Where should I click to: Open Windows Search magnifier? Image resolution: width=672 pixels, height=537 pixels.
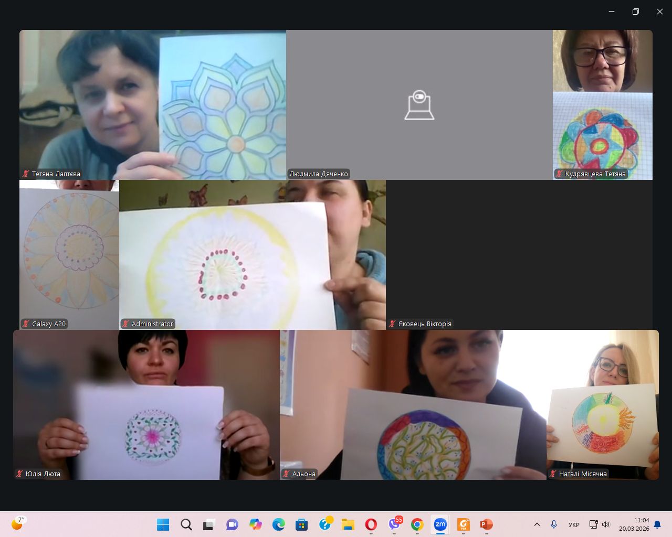point(186,524)
